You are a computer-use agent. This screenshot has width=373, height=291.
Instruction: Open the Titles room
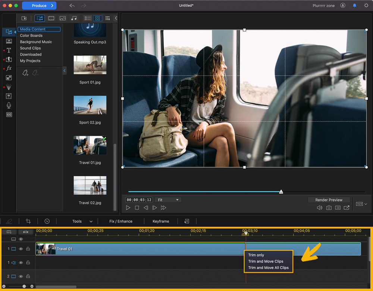(9, 50)
